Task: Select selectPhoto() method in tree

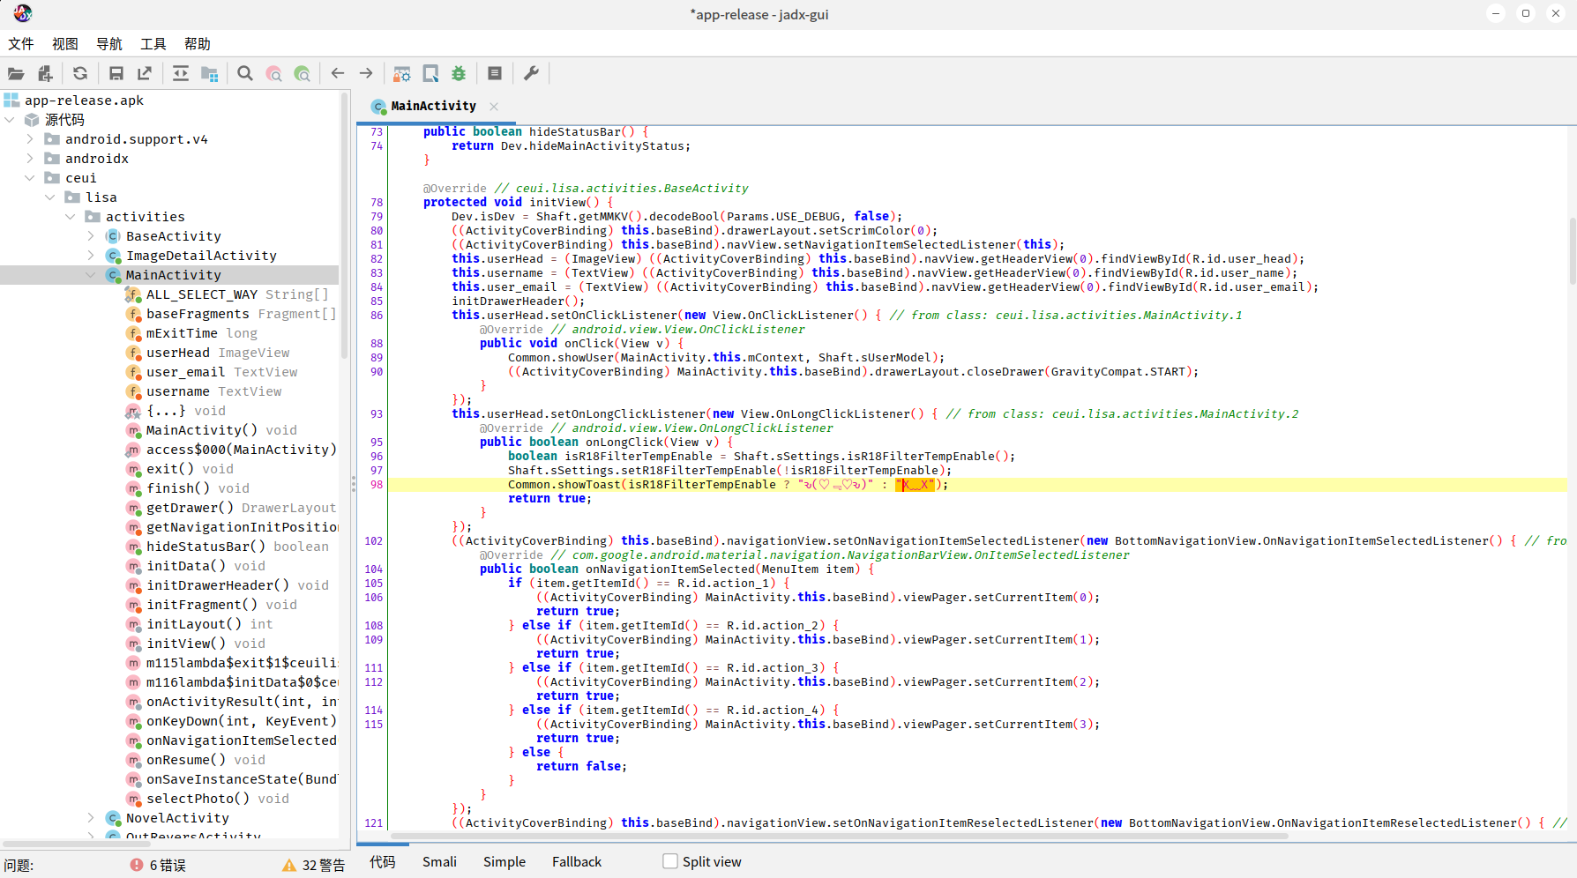Action: click(x=207, y=799)
